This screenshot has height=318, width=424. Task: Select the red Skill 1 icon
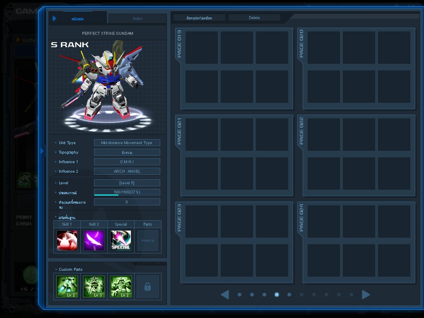click(67, 241)
